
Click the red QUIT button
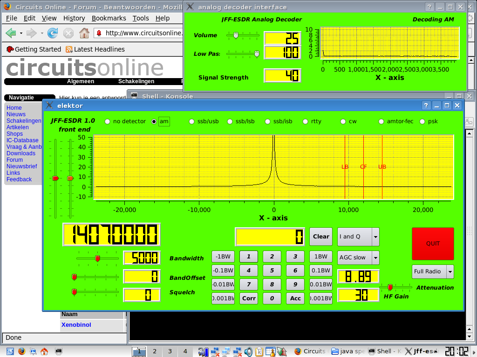(x=433, y=244)
